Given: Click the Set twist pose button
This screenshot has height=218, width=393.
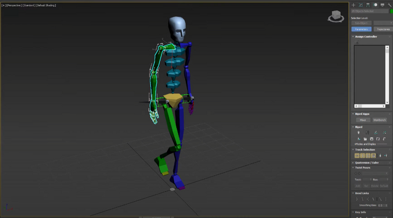Looking at the screenshot, I should pos(366,186).
